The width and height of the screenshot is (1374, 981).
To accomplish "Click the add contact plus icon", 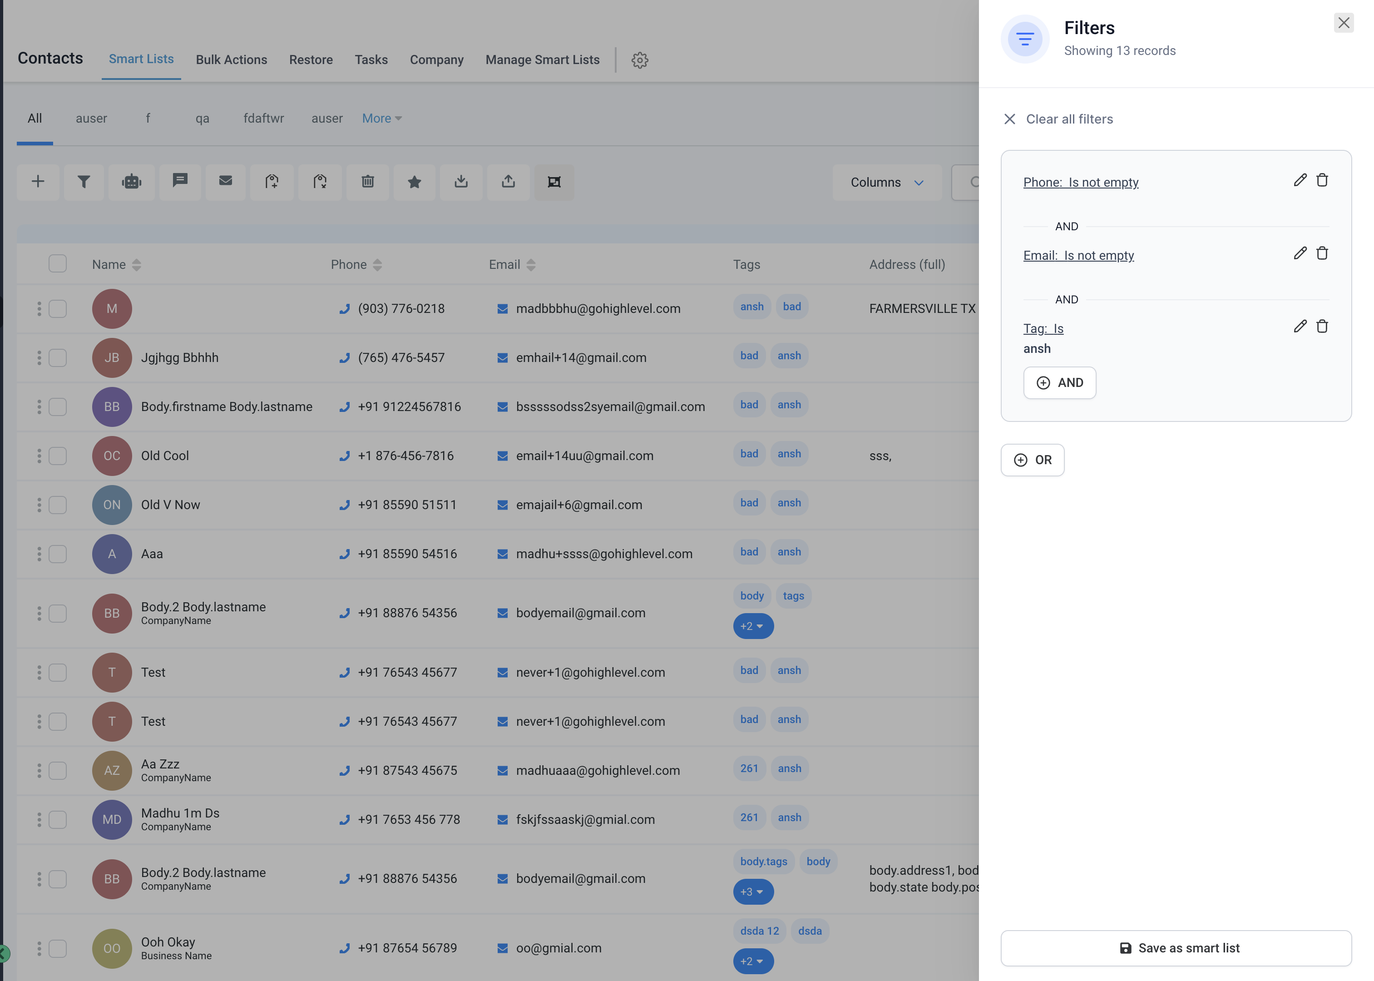I will coord(38,182).
